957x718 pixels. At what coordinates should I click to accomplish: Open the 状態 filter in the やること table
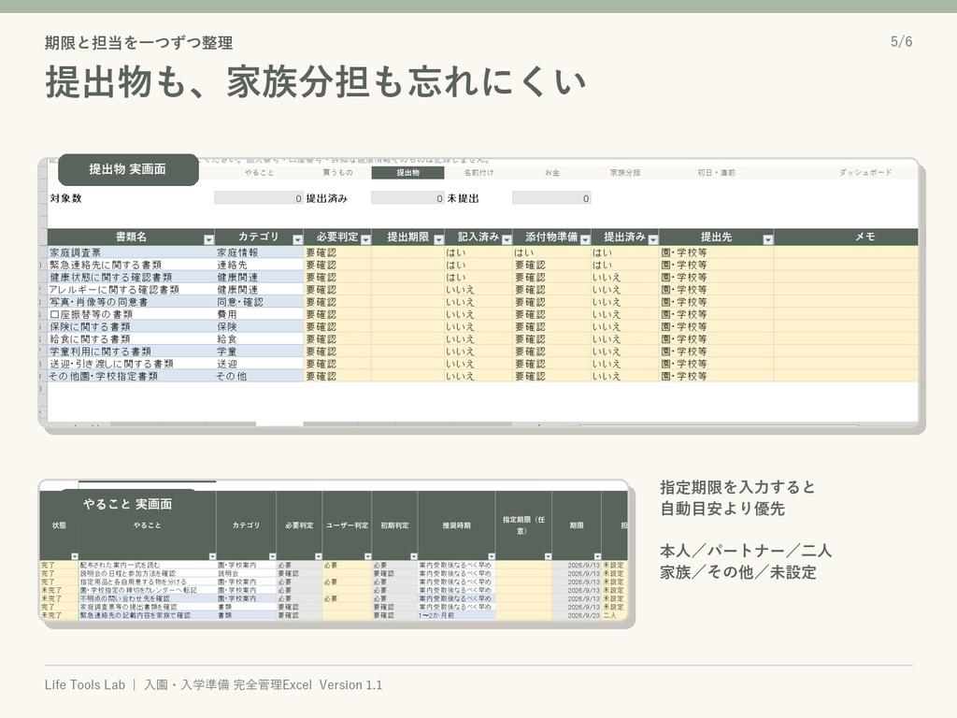[x=75, y=556]
